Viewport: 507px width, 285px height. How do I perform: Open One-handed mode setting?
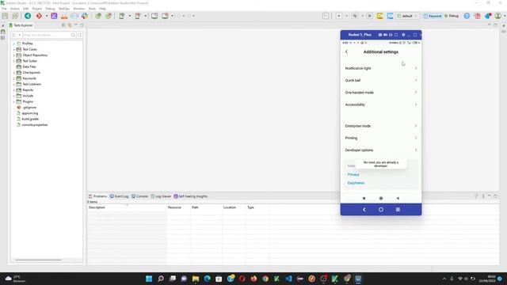pyautogui.click(x=381, y=93)
